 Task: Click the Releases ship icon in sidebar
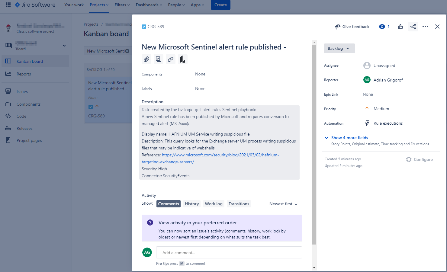point(8,128)
